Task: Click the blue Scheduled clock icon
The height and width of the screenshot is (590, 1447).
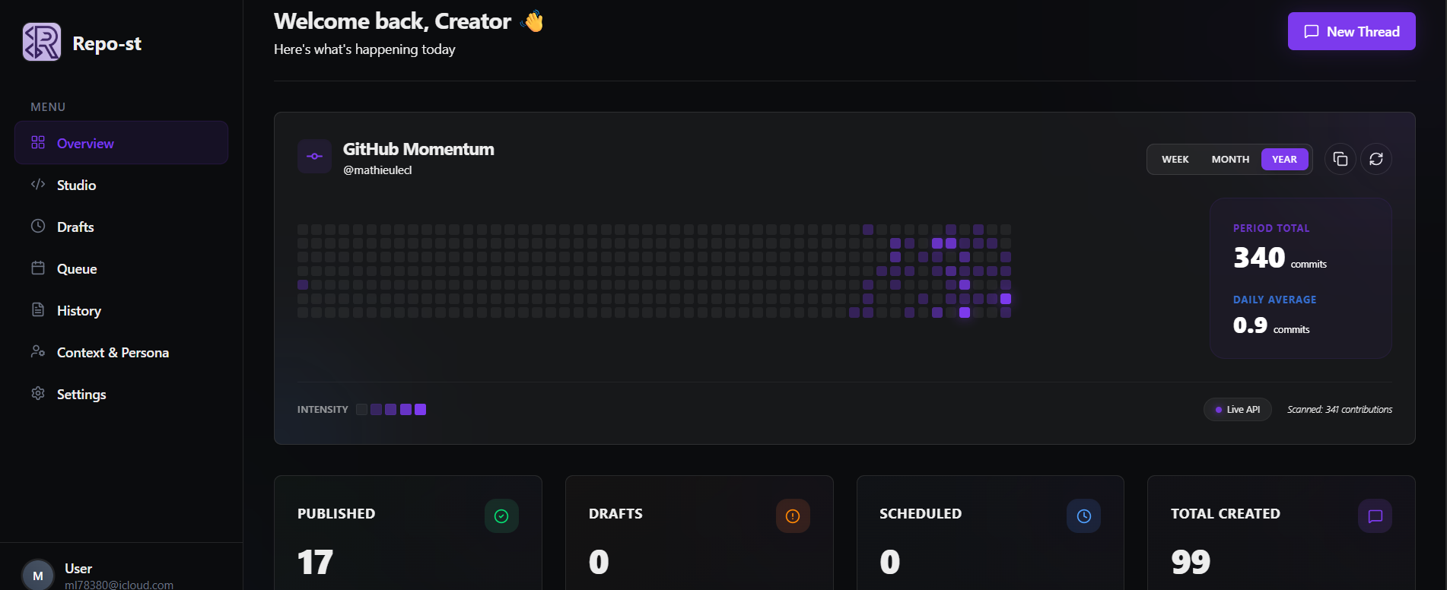Action: 1083,516
